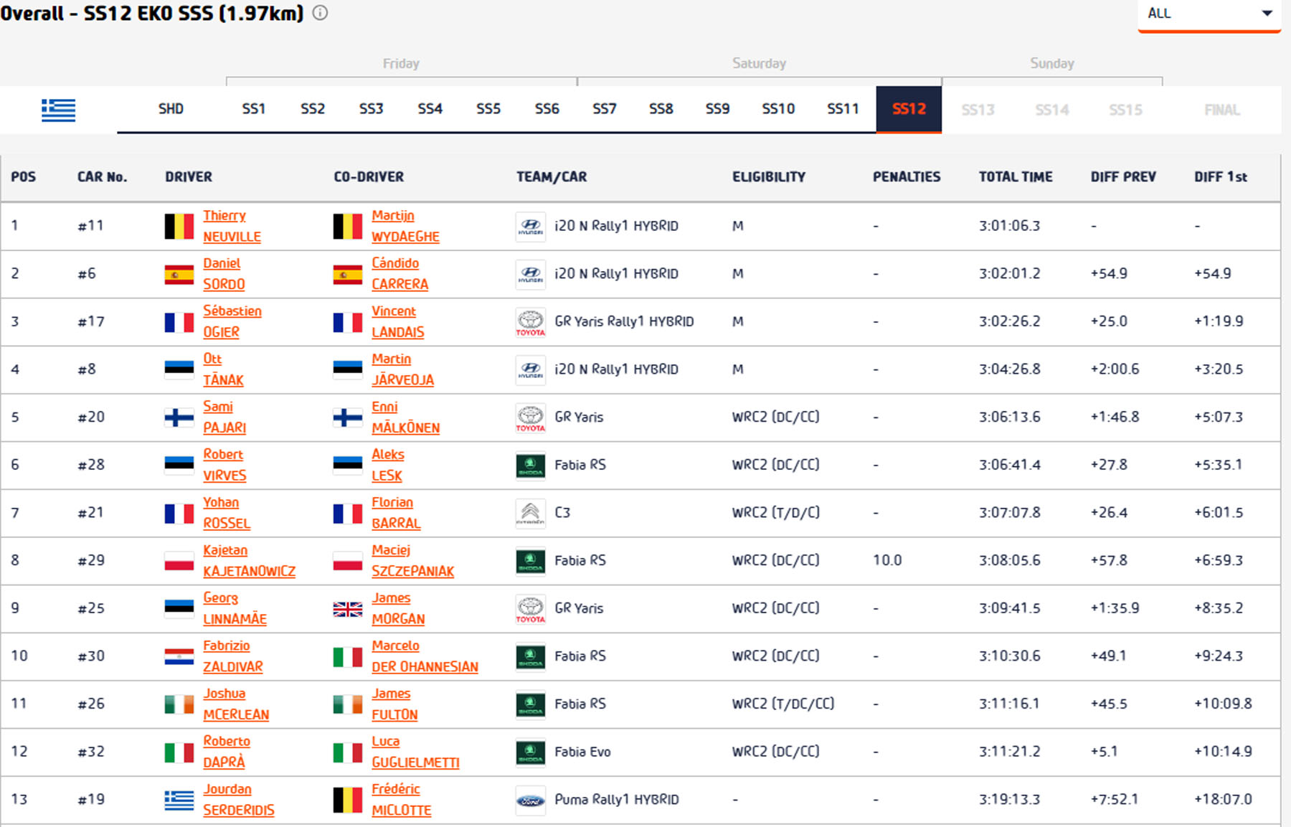1291x827 pixels.
Task: Click Toyota logo in Pajari's row
Action: (x=531, y=417)
